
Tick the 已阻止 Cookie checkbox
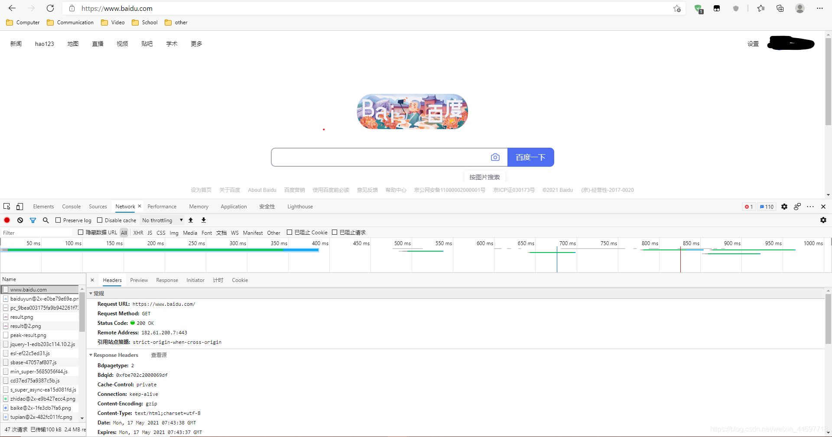[x=289, y=232]
